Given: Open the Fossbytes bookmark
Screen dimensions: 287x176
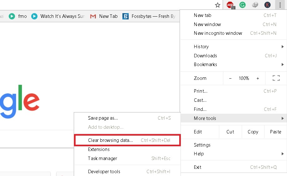Looking at the screenshot, I should point(149,16).
